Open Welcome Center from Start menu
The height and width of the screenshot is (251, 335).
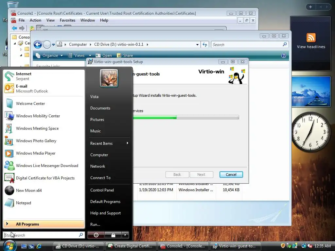click(x=44, y=104)
